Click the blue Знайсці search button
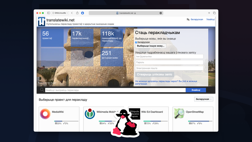Screen dimensions: 252x142 pos(196,90)
